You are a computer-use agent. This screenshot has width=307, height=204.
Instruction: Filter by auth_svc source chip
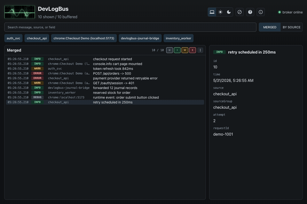(x=13, y=38)
